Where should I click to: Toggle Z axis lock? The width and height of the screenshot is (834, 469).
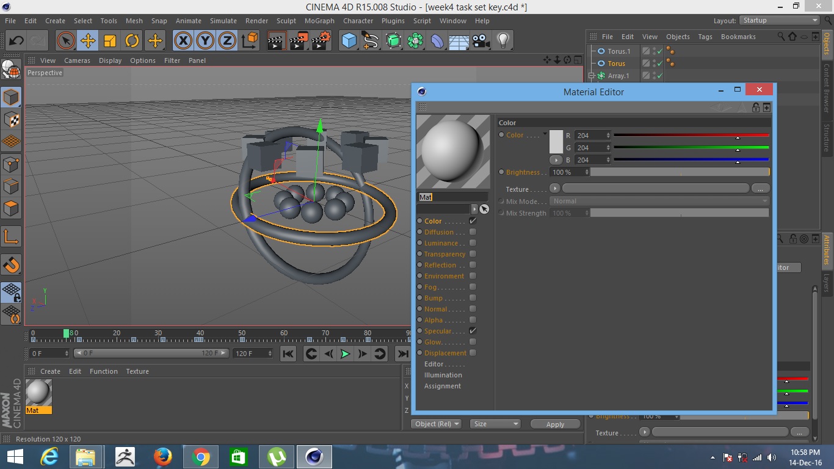coord(227,41)
